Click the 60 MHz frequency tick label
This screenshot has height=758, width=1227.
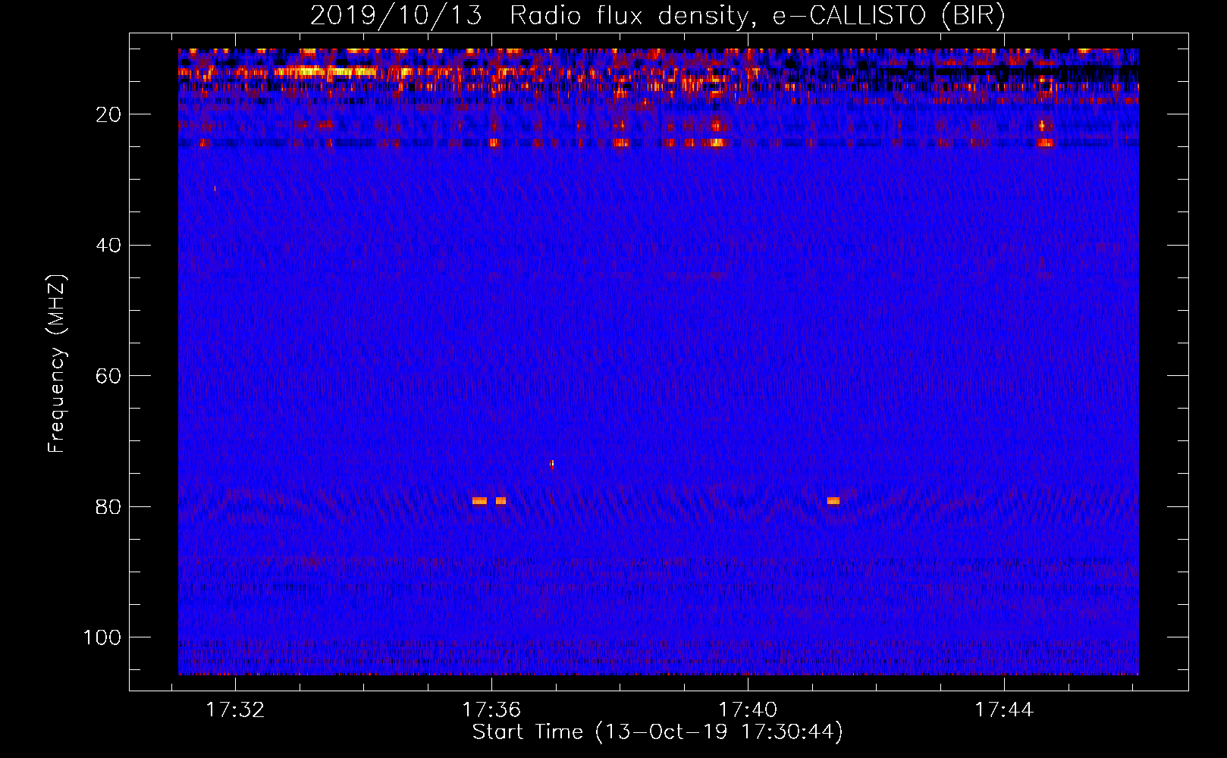coord(108,376)
